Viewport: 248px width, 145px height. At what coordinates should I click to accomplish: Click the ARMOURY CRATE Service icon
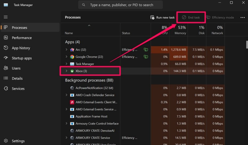point(72,138)
